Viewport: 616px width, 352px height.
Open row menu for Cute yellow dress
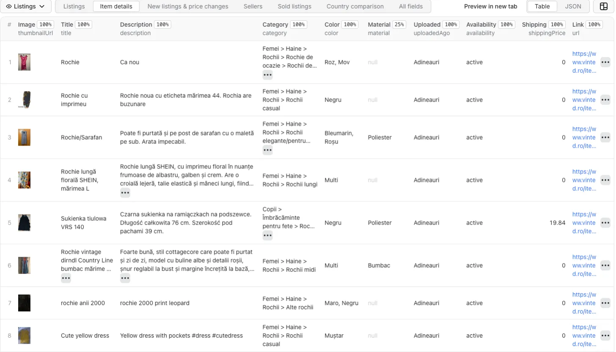605,335
